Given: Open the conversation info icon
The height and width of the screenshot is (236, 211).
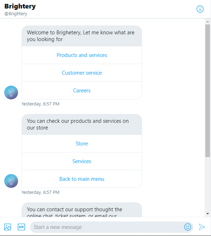Looking at the screenshot, I should coord(200,9).
